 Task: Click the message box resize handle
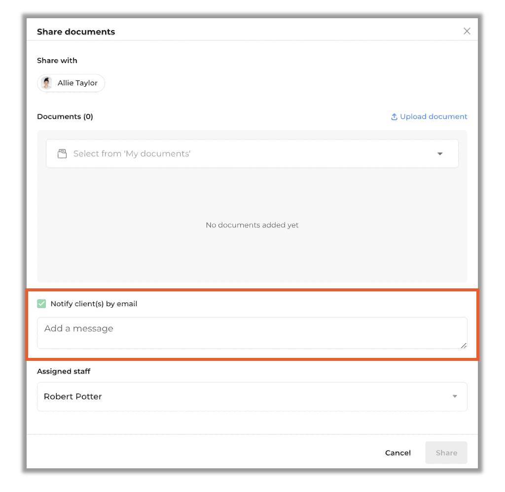[x=464, y=346]
